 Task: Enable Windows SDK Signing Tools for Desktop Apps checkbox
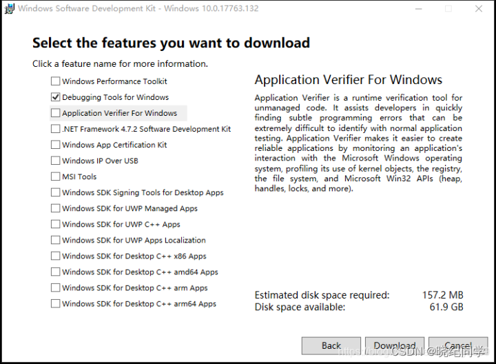click(x=55, y=192)
